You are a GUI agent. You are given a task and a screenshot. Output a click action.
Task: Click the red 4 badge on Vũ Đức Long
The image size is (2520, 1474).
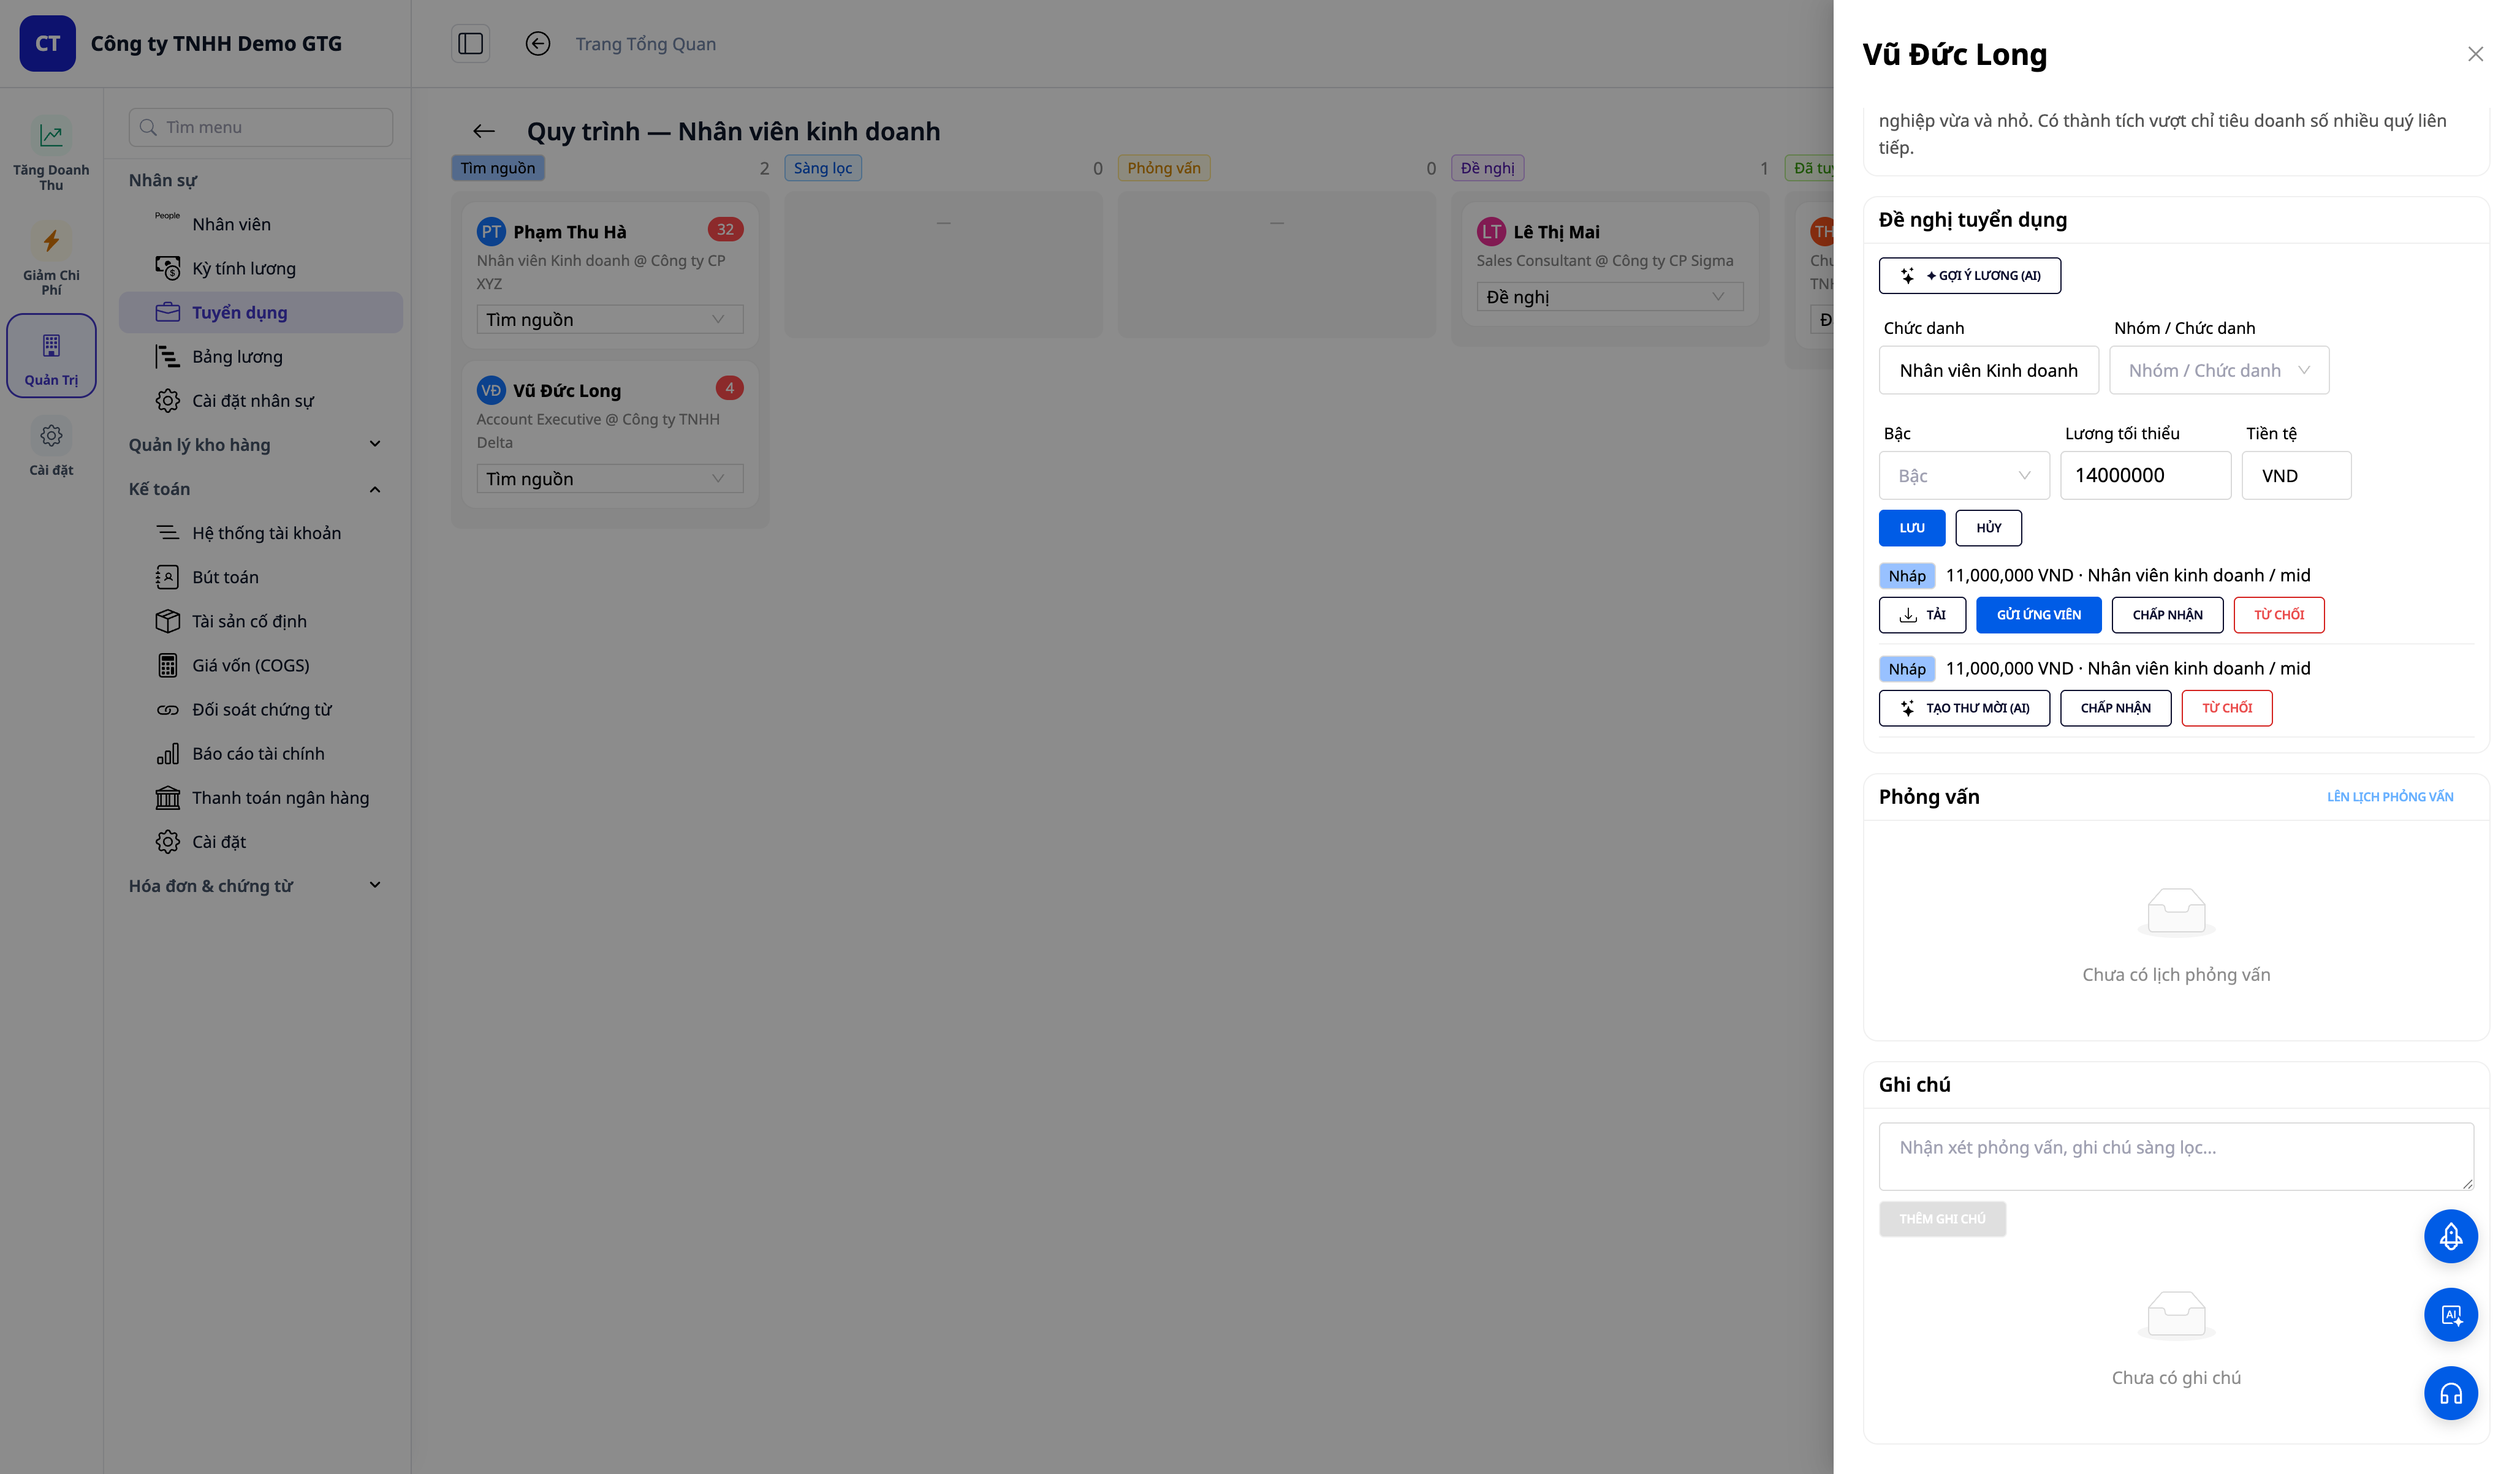729,388
